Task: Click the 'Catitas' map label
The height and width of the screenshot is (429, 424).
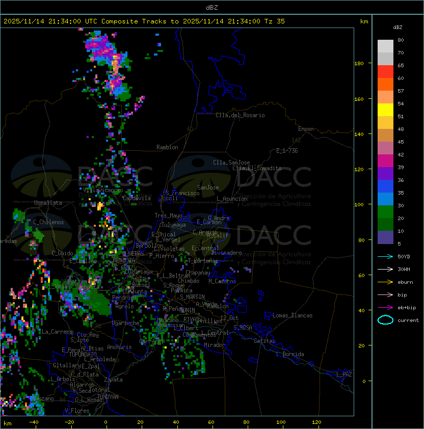Action: 264,341
